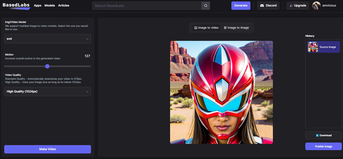Open the Img2Video Model dropdown showing svd

point(47,39)
